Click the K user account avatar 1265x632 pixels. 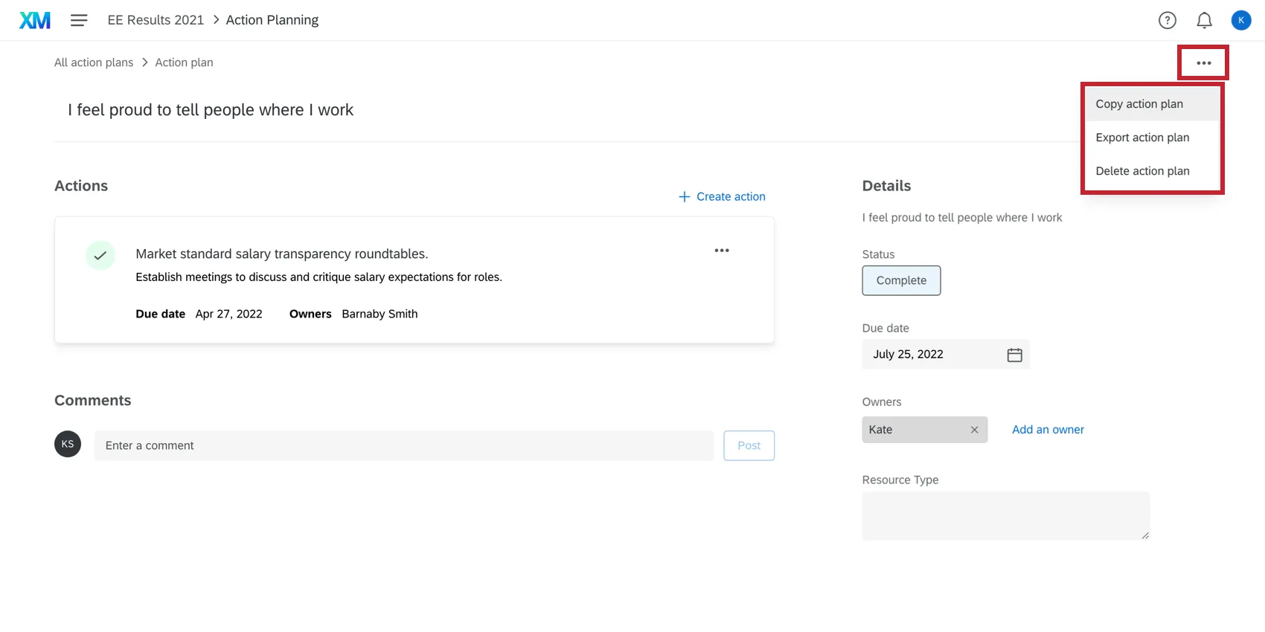(1240, 20)
